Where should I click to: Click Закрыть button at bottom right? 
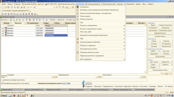pyautogui.click(x=169, y=86)
